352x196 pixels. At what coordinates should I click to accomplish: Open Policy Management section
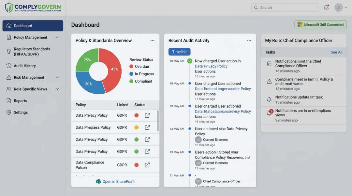point(33,37)
